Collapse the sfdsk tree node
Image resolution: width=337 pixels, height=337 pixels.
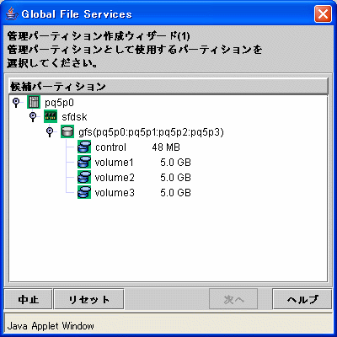pos(33,117)
